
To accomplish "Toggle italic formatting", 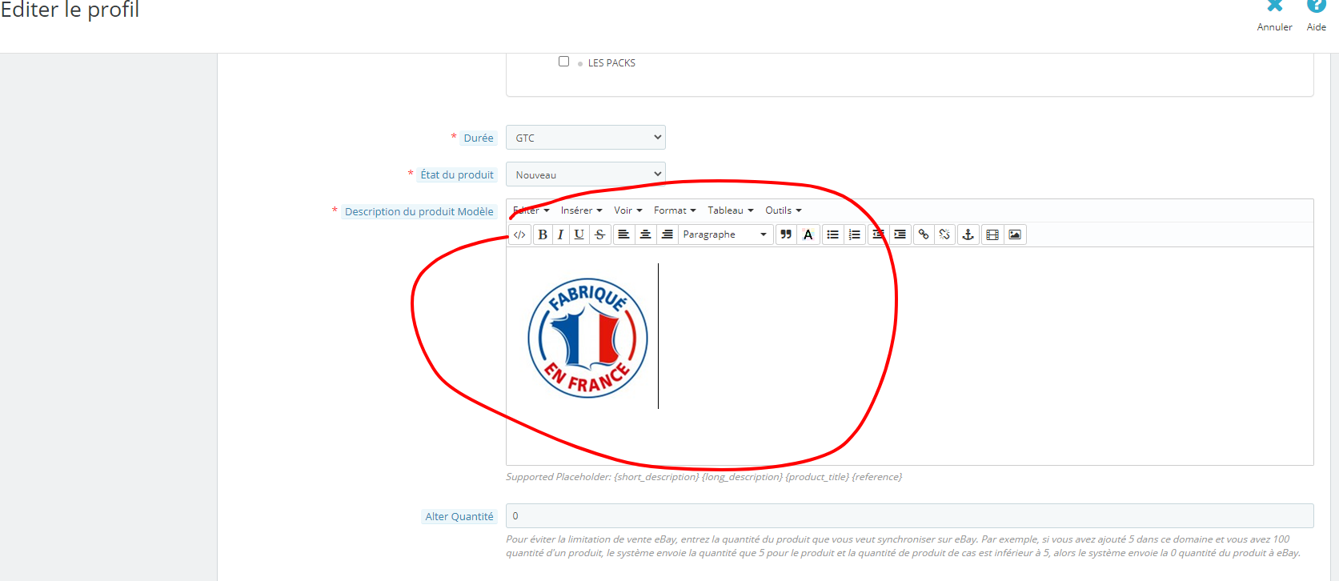I will click(x=560, y=234).
